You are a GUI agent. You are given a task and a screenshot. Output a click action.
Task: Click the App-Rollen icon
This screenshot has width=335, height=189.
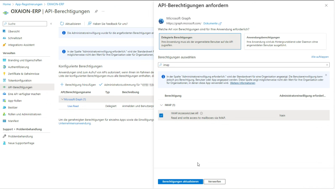4,101
